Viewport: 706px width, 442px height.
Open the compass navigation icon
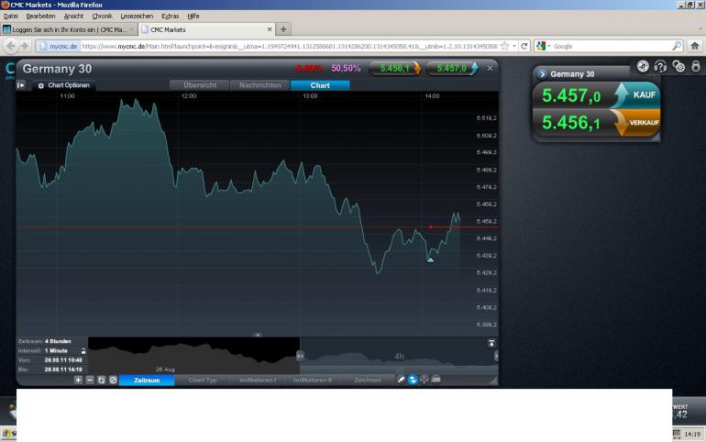pyautogui.click(x=643, y=67)
